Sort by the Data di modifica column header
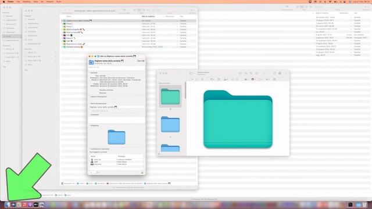 [148, 16]
